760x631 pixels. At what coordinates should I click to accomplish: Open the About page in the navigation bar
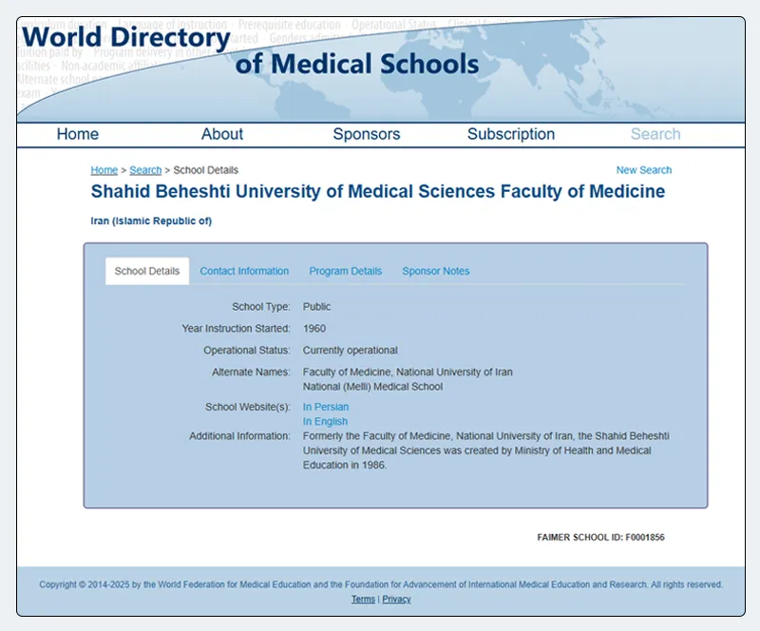tap(222, 134)
